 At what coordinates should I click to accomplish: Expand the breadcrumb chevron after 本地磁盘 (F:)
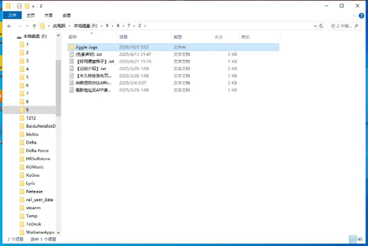[101, 26]
